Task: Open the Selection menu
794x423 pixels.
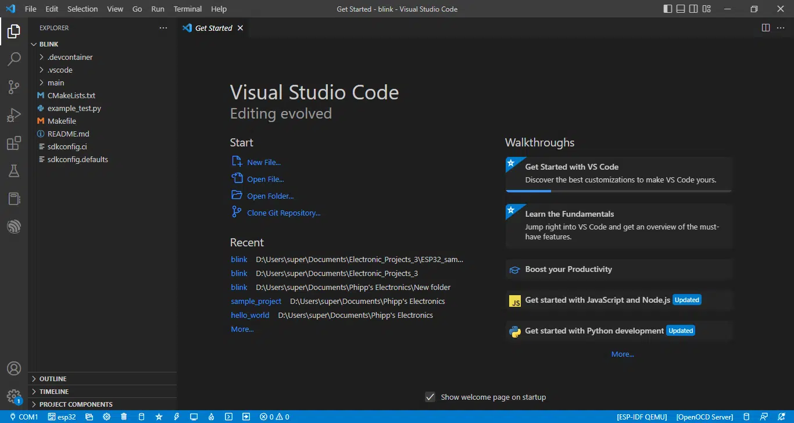Action: (83, 9)
